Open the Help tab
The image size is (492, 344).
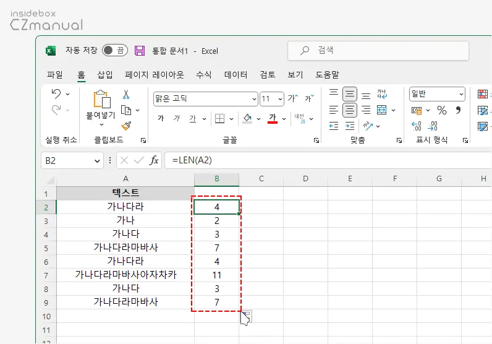pyautogui.click(x=327, y=75)
